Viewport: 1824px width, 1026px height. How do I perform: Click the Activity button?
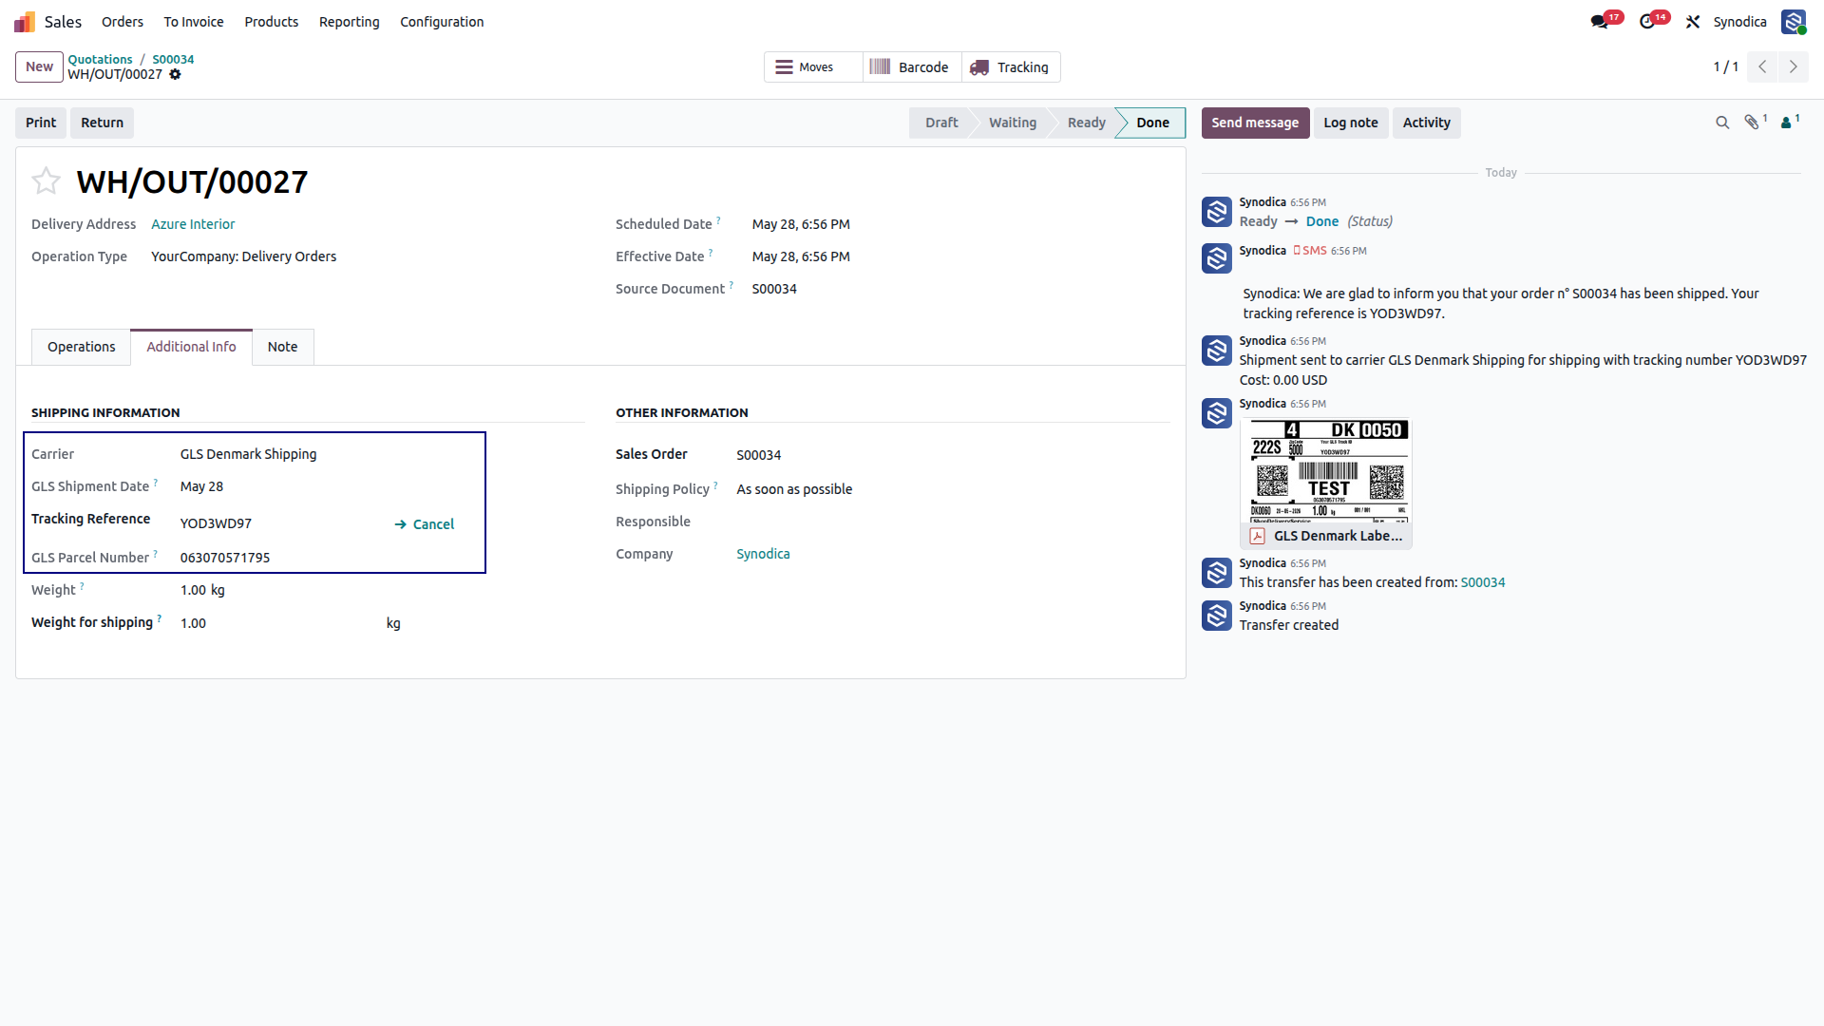pos(1426,123)
